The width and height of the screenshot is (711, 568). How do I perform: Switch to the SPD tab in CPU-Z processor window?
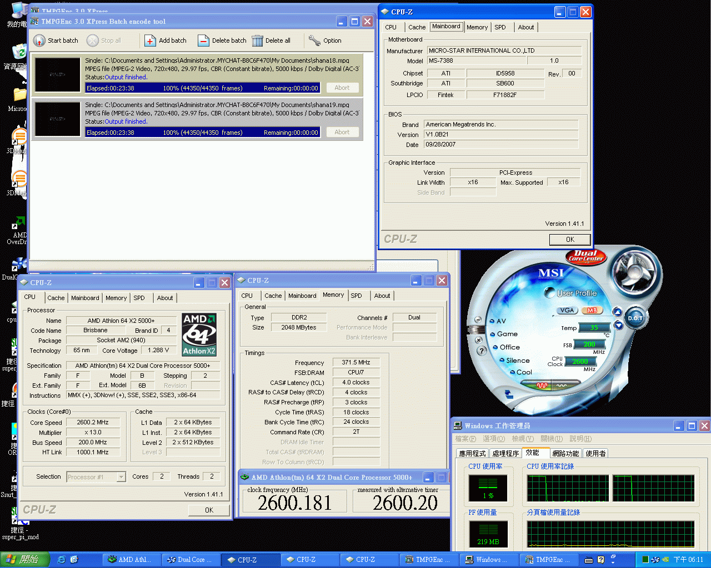(x=139, y=298)
